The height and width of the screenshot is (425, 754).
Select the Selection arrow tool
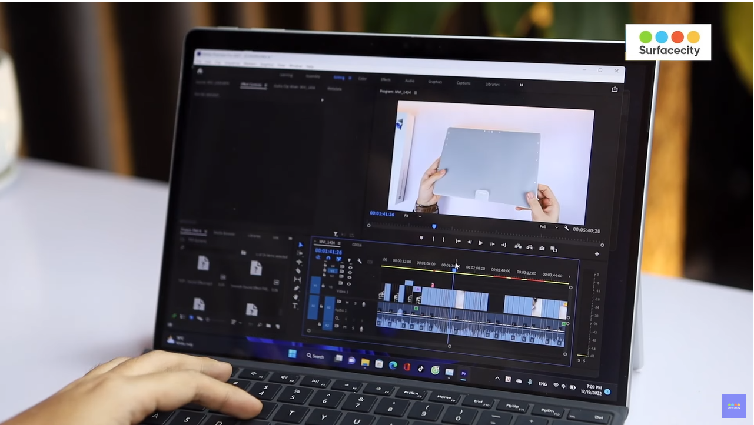[300, 245]
